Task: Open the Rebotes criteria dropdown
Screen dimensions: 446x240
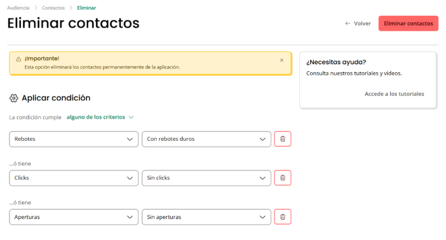Action: coord(74,139)
